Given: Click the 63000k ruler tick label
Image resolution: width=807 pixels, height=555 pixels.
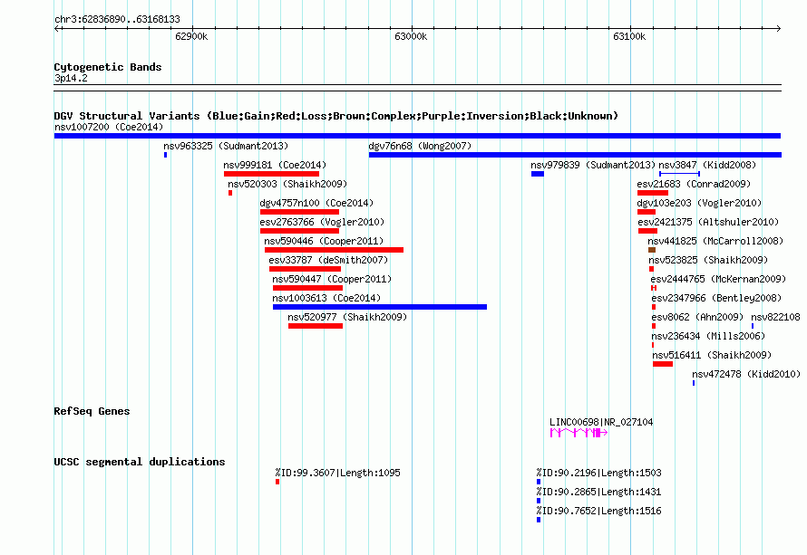Looking at the screenshot, I should coord(411,36).
